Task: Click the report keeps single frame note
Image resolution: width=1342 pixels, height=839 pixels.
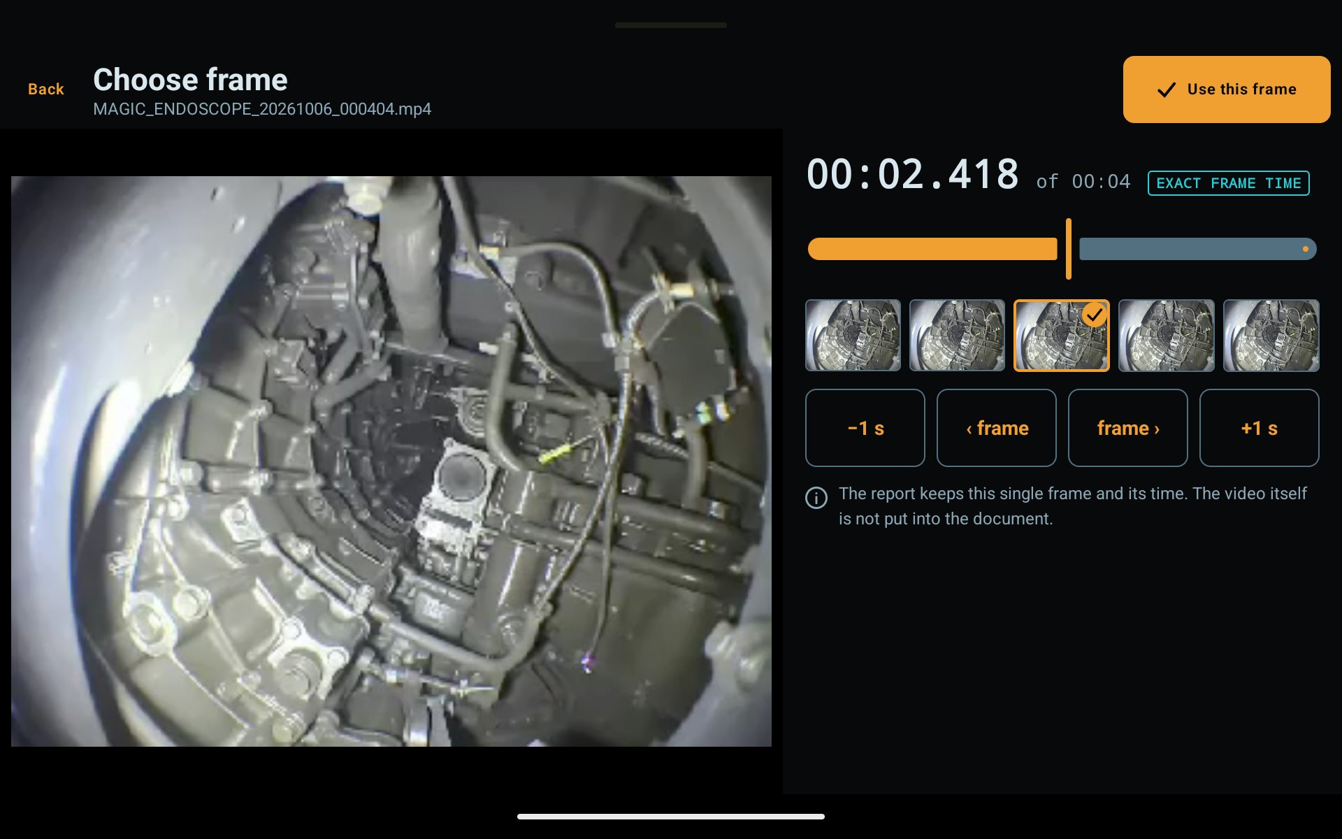Action: coord(1072,506)
